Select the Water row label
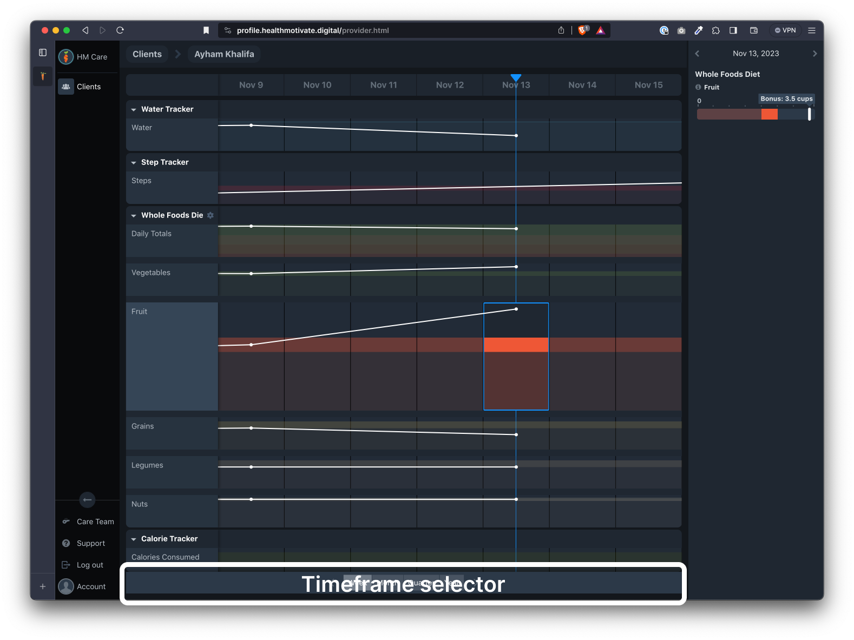Viewport: 854px width, 640px height. (x=142, y=128)
